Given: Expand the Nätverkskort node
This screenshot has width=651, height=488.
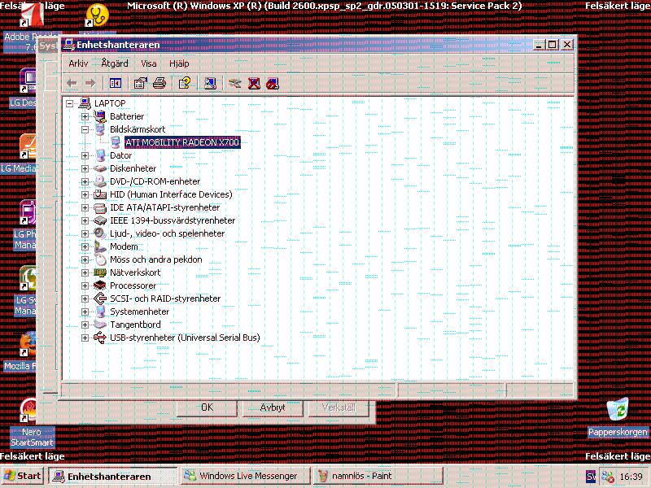Looking at the screenshot, I should [85, 272].
